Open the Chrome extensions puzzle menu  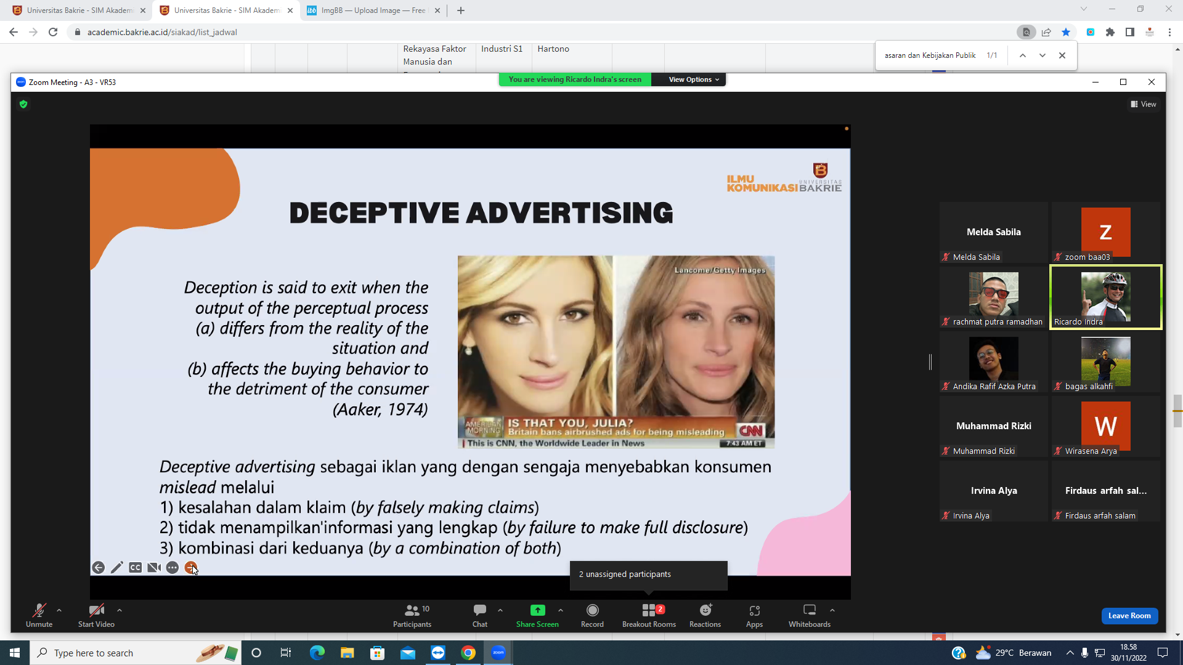pos(1110,32)
